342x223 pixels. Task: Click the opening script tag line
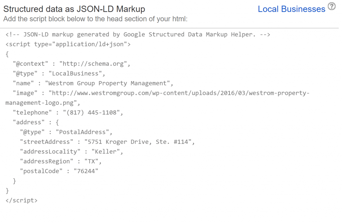pos(67,44)
